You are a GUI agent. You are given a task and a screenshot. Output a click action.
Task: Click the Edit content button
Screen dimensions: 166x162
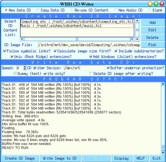(152, 30)
